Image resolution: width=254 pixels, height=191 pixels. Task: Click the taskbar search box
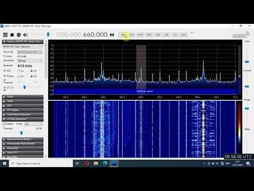point(41,163)
